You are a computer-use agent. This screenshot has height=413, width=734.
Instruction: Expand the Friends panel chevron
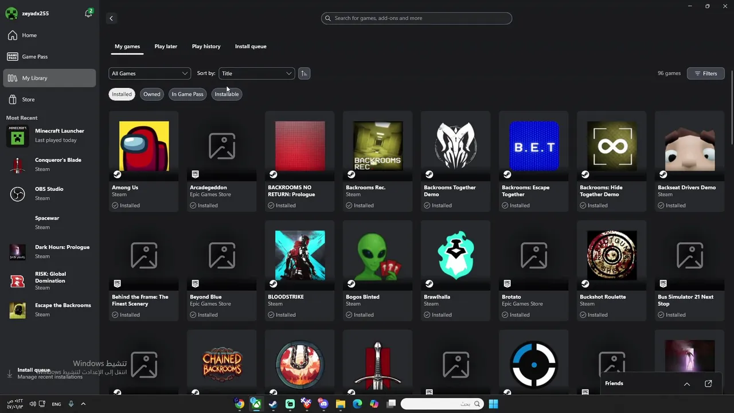(687, 384)
